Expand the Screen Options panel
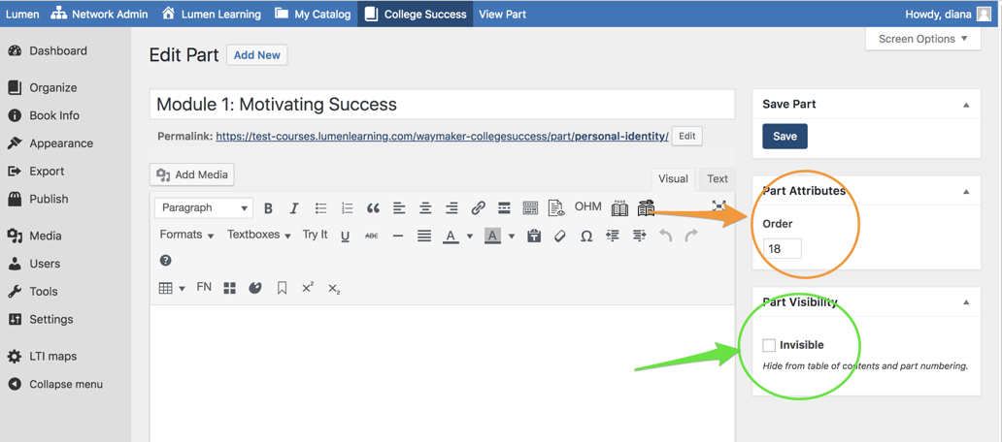 coord(922,39)
